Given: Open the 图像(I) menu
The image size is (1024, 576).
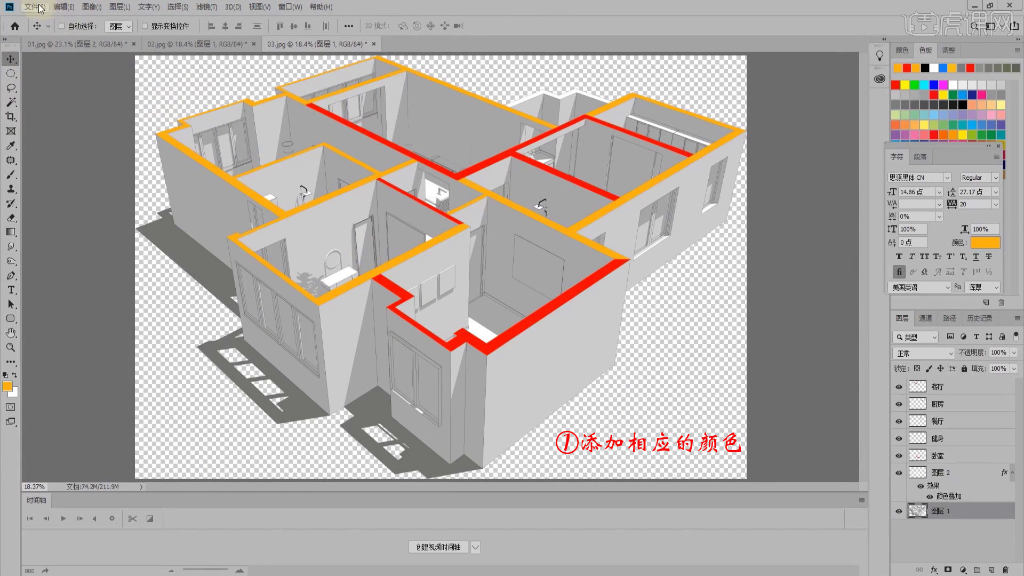Looking at the screenshot, I should click(x=92, y=7).
